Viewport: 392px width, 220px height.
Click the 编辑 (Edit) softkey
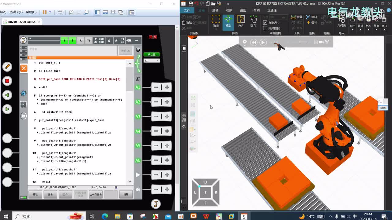[126, 194]
